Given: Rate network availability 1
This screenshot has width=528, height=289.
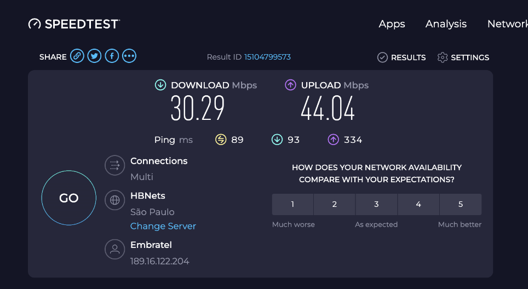Looking at the screenshot, I should click(292, 204).
